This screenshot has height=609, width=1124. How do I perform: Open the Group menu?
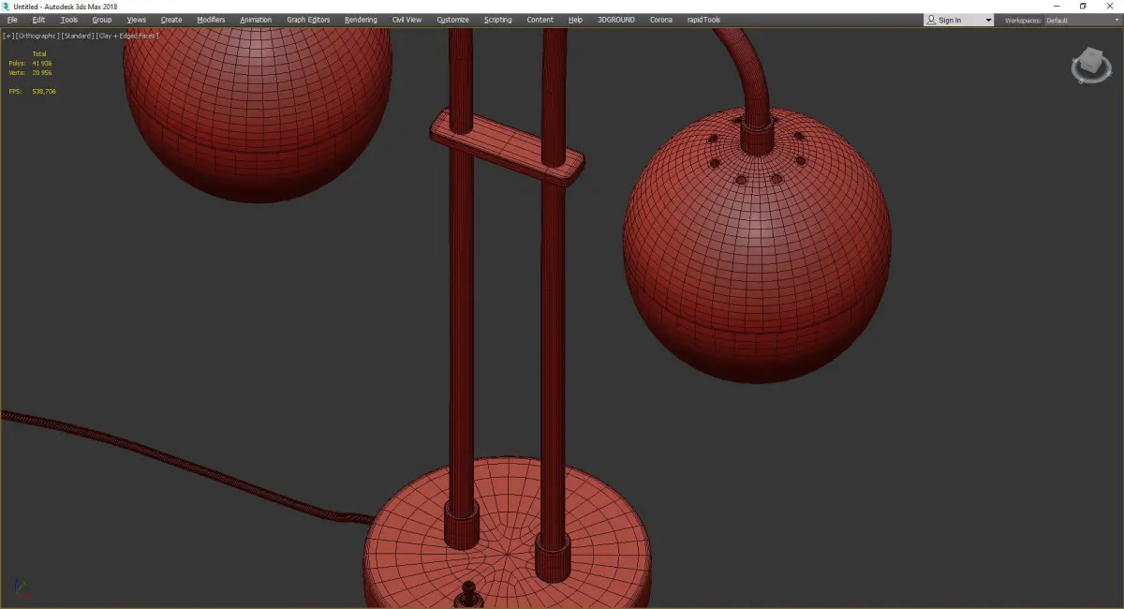(101, 20)
